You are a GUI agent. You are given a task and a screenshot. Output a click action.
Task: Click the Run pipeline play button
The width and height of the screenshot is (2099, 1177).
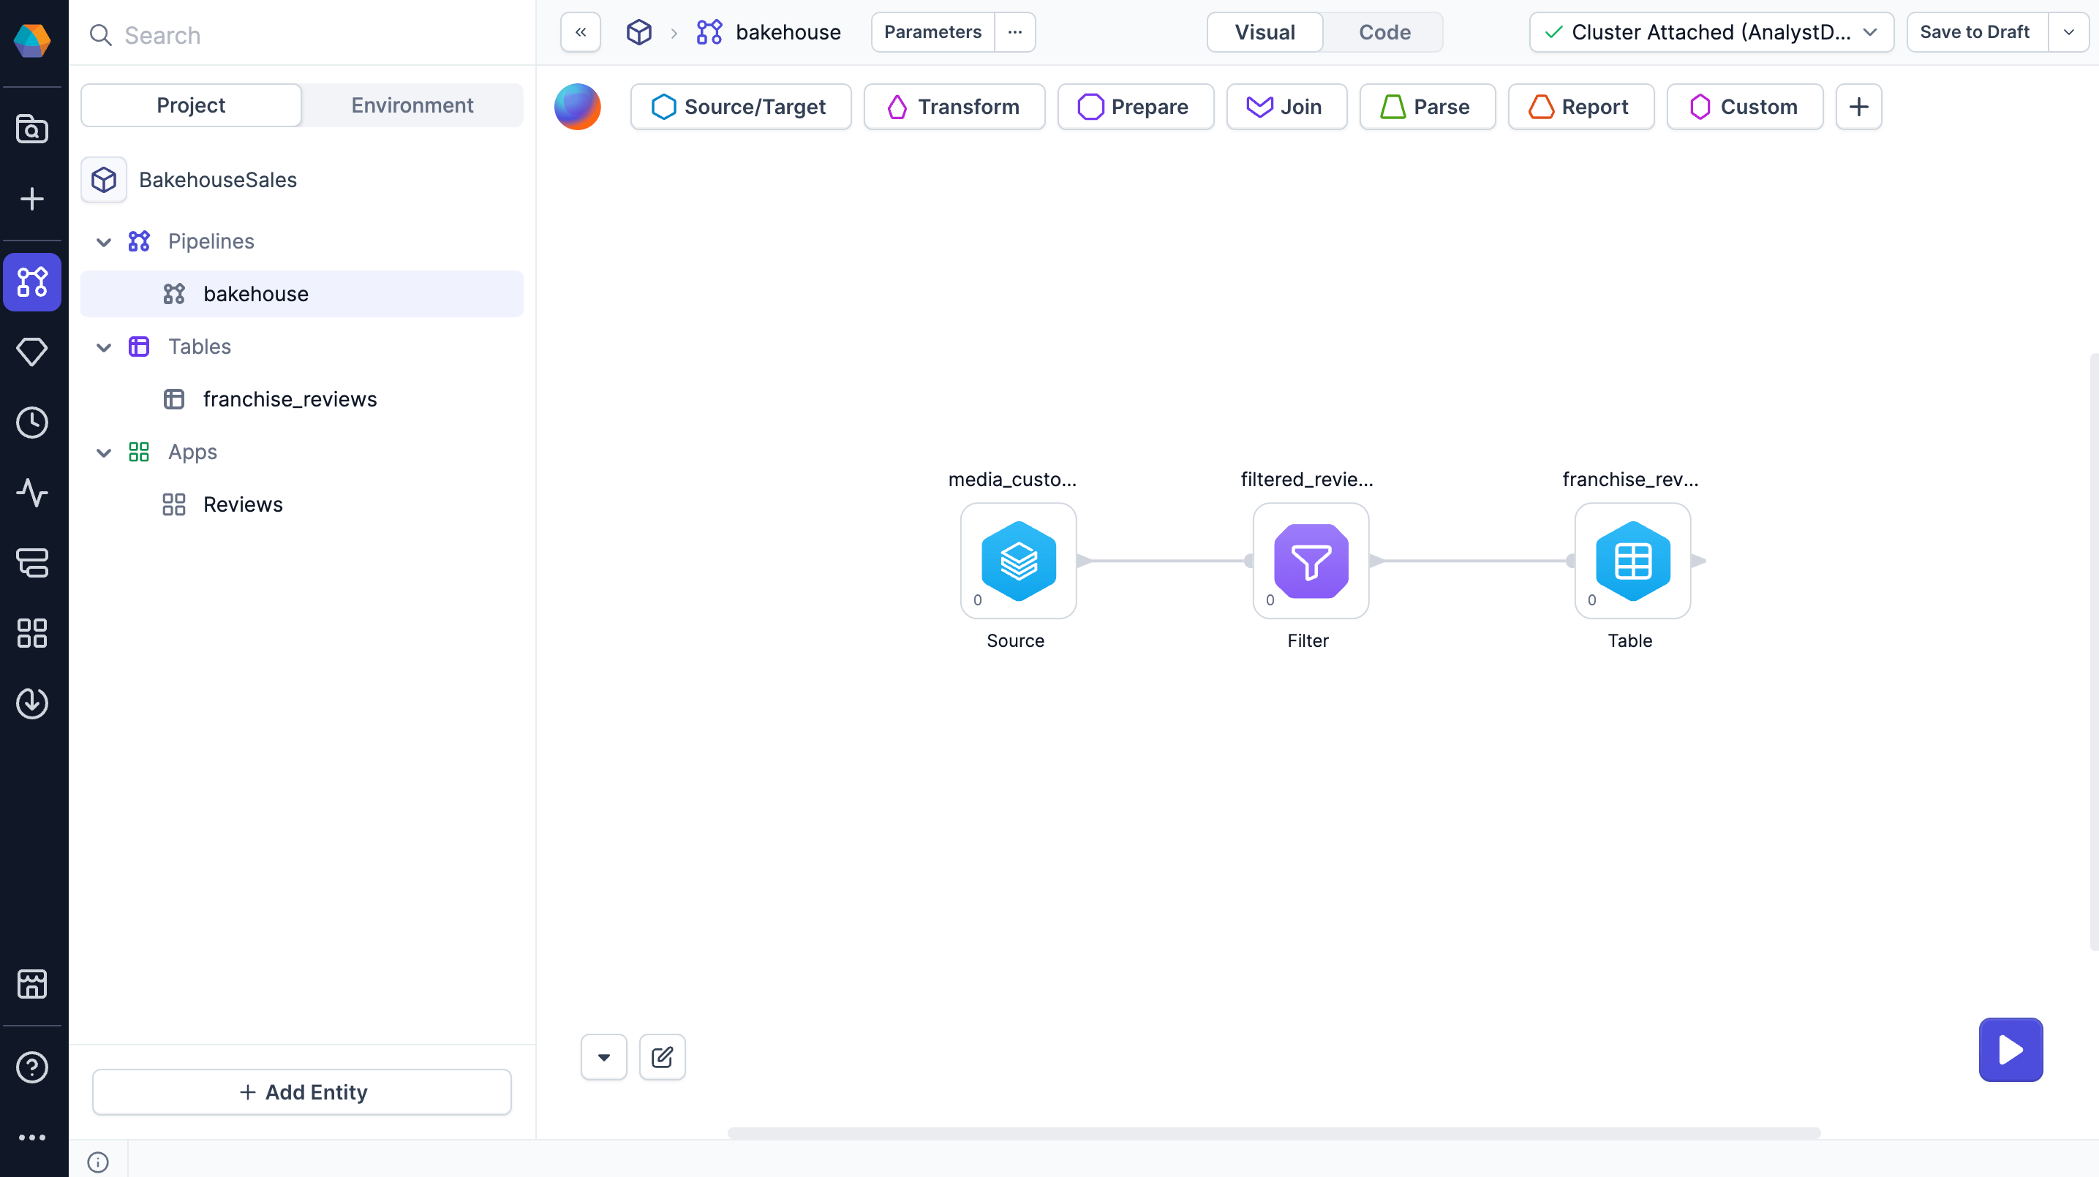coord(2011,1049)
